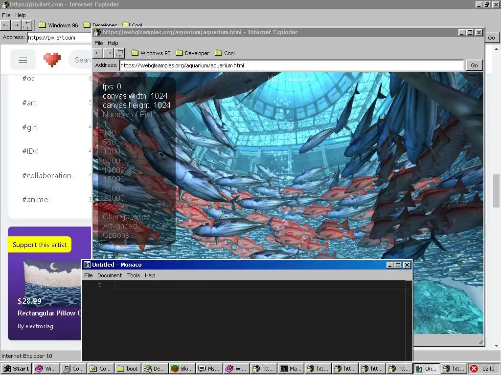
Task: Click Advanced in the aquarium panel
Action: [120, 226]
